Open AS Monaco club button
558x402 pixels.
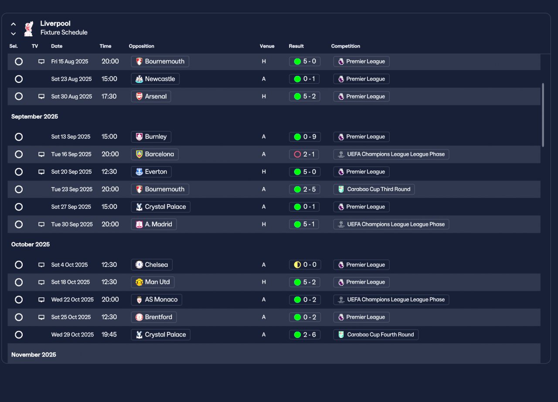click(x=157, y=300)
